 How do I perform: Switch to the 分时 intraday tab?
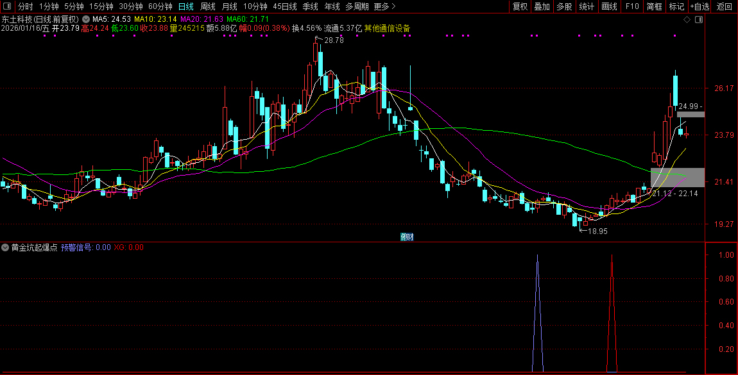(26, 6)
